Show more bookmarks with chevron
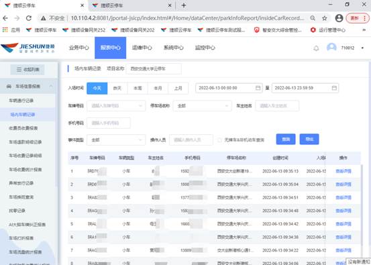 point(364,30)
